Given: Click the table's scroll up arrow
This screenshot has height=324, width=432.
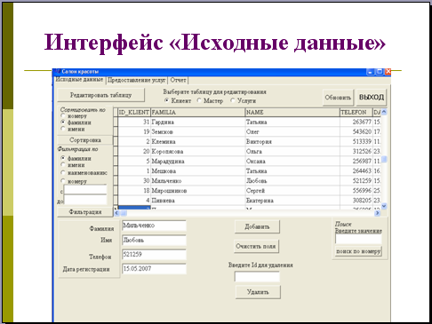Looking at the screenshot, I should pos(384,112).
